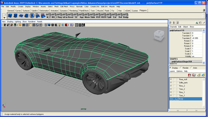Open the viewport Shading menu

[10, 22]
